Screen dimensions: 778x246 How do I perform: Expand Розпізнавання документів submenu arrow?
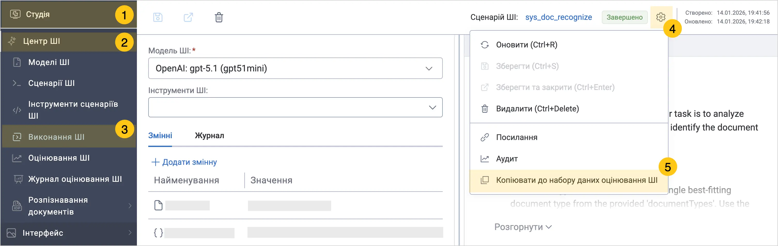click(130, 206)
